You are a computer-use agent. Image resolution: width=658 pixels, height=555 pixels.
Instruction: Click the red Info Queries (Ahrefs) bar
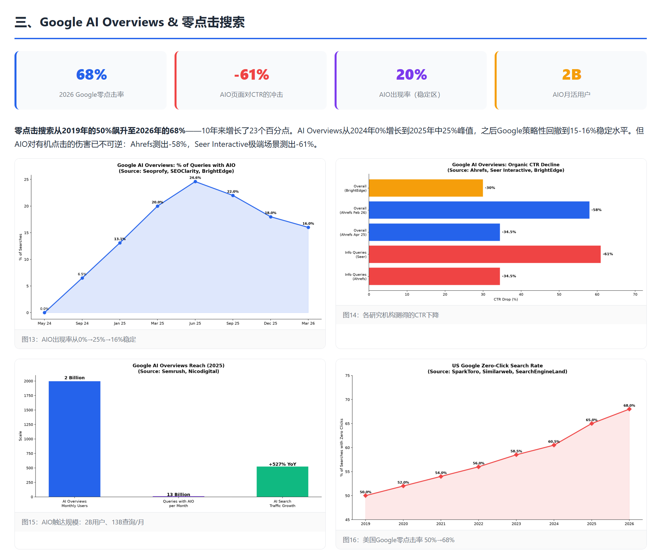pyautogui.click(x=434, y=276)
